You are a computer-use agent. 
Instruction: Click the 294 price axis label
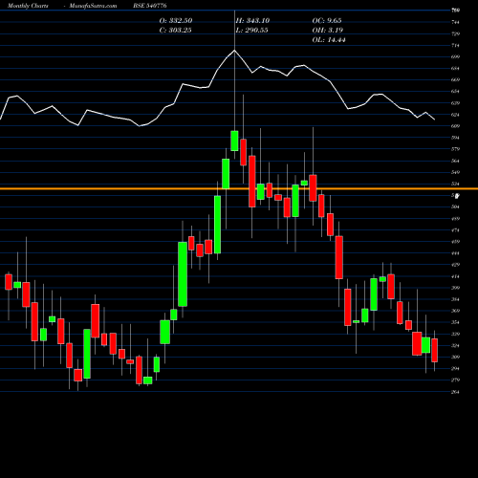455,368
